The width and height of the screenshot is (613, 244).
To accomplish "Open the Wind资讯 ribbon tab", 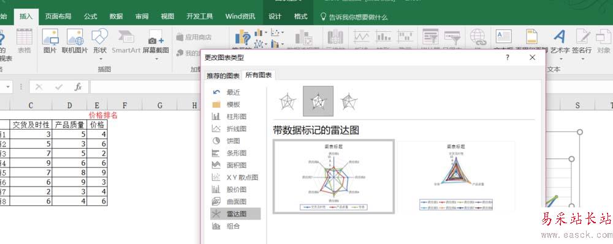I will tap(240, 17).
